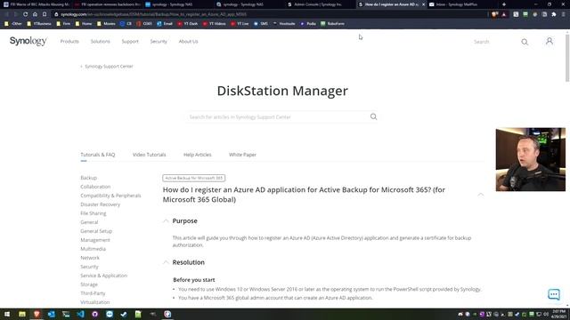The height and width of the screenshot is (320, 570).
Task: Open Visual Studio Code from the taskbar
Action: (80, 314)
